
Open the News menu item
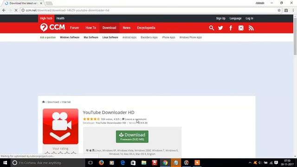[127, 28]
